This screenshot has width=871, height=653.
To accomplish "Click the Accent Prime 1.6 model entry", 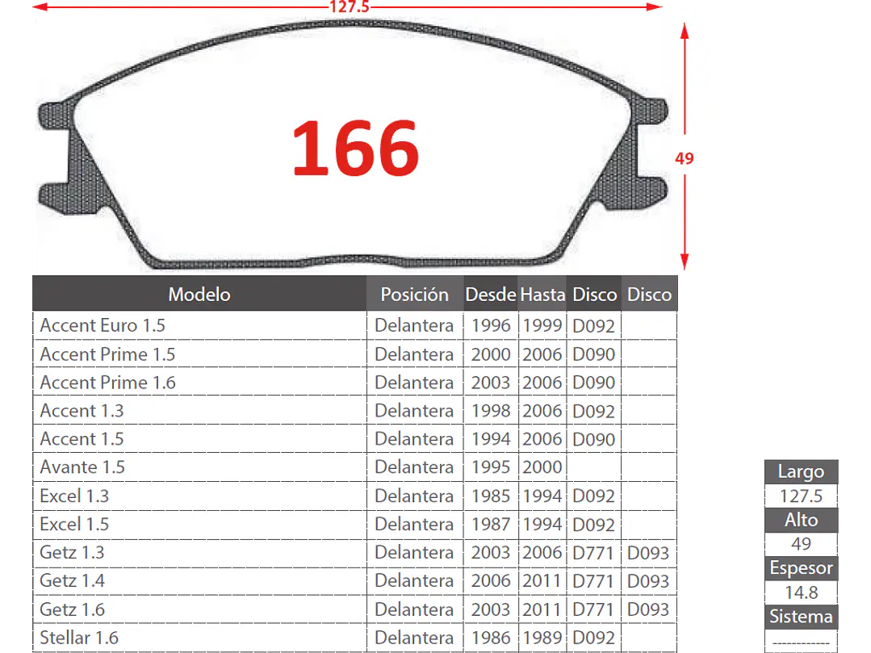I will click(x=107, y=382).
